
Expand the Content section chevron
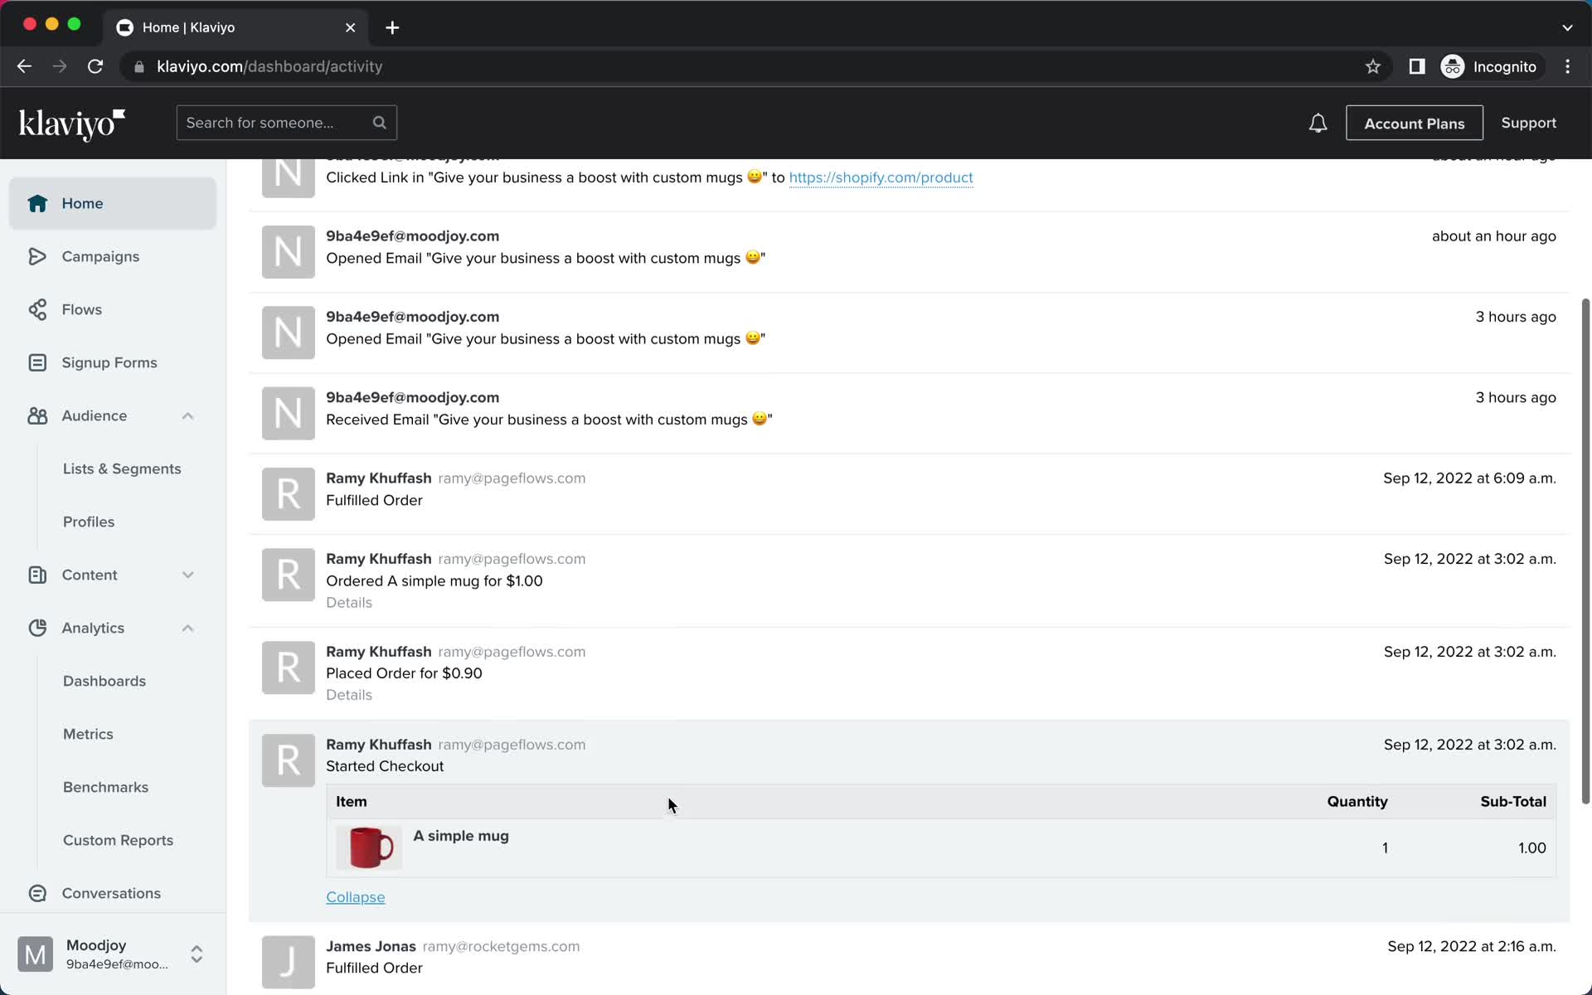(x=188, y=575)
